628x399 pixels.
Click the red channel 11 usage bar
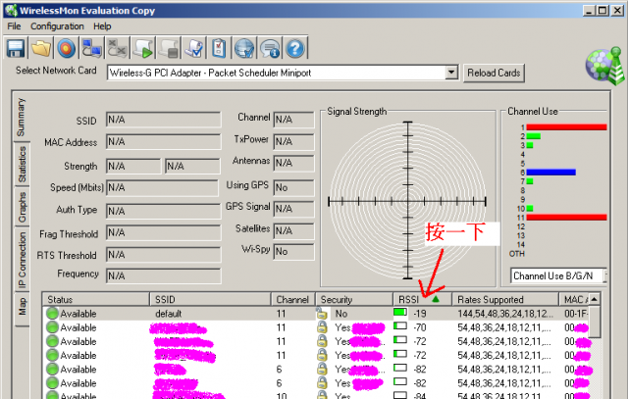click(x=566, y=218)
